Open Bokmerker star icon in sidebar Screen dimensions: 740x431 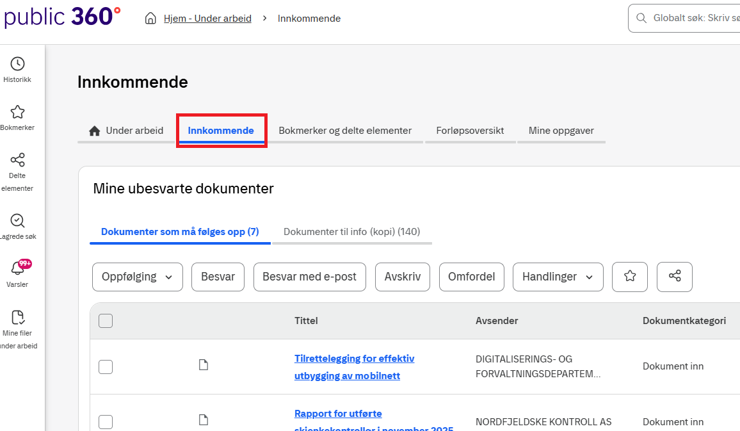(x=17, y=112)
